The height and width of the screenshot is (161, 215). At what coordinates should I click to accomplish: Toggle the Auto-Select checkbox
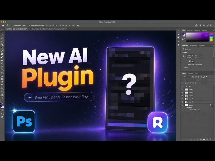click(x=13, y=25)
